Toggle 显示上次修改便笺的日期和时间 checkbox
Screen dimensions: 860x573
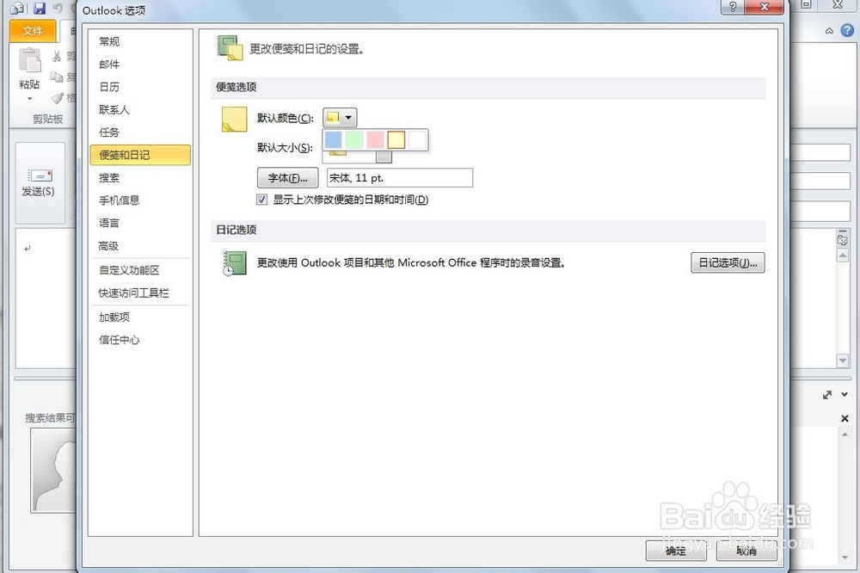click(x=262, y=200)
